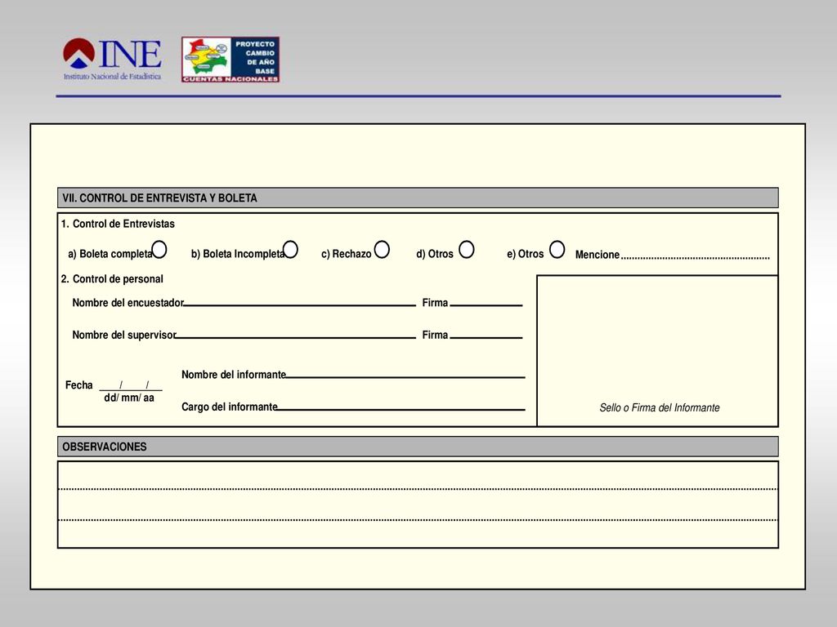The width and height of the screenshot is (837, 627).
Task: Click the second dotted line under Observaciones
Action: pyautogui.click(x=418, y=519)
